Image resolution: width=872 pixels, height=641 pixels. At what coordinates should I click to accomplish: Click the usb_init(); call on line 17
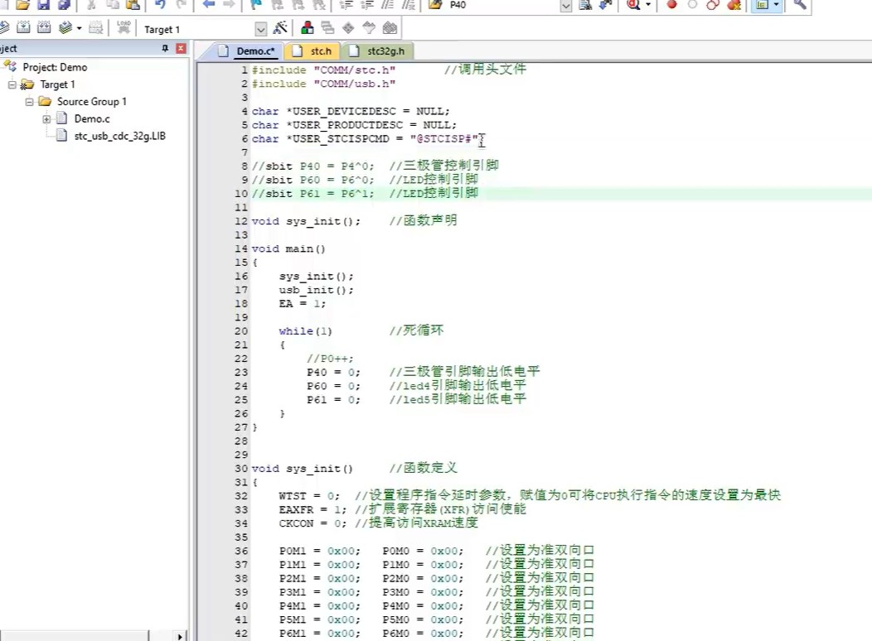(316, 290)
